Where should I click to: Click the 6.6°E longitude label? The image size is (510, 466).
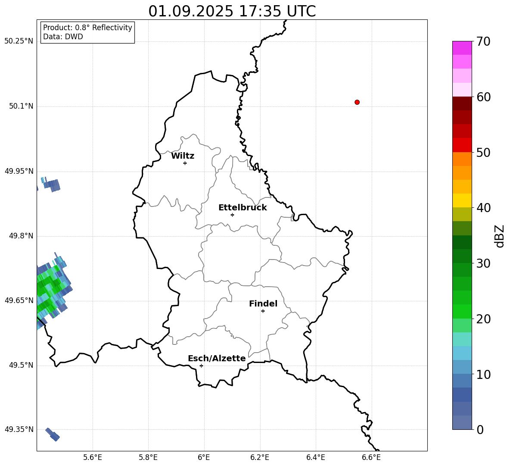pos(371,457)
